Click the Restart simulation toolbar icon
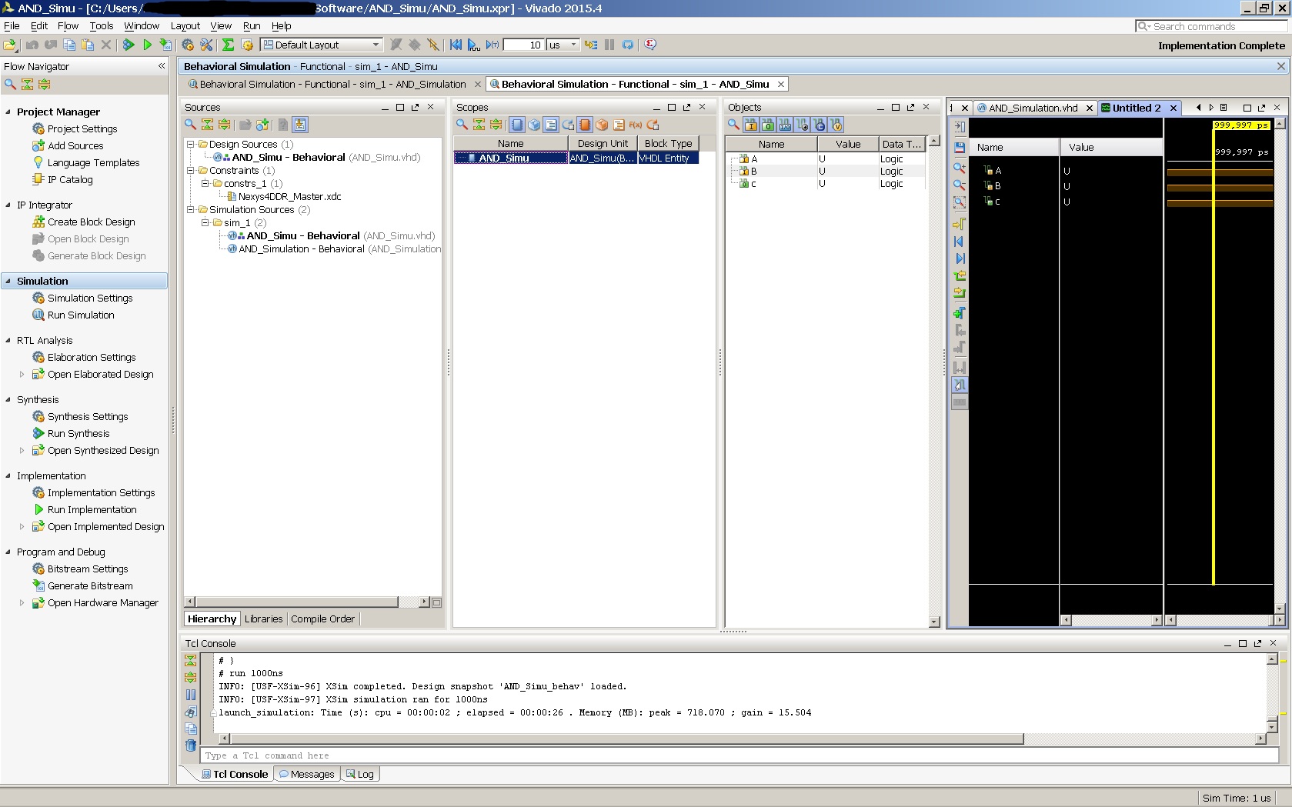 (456, 45)
